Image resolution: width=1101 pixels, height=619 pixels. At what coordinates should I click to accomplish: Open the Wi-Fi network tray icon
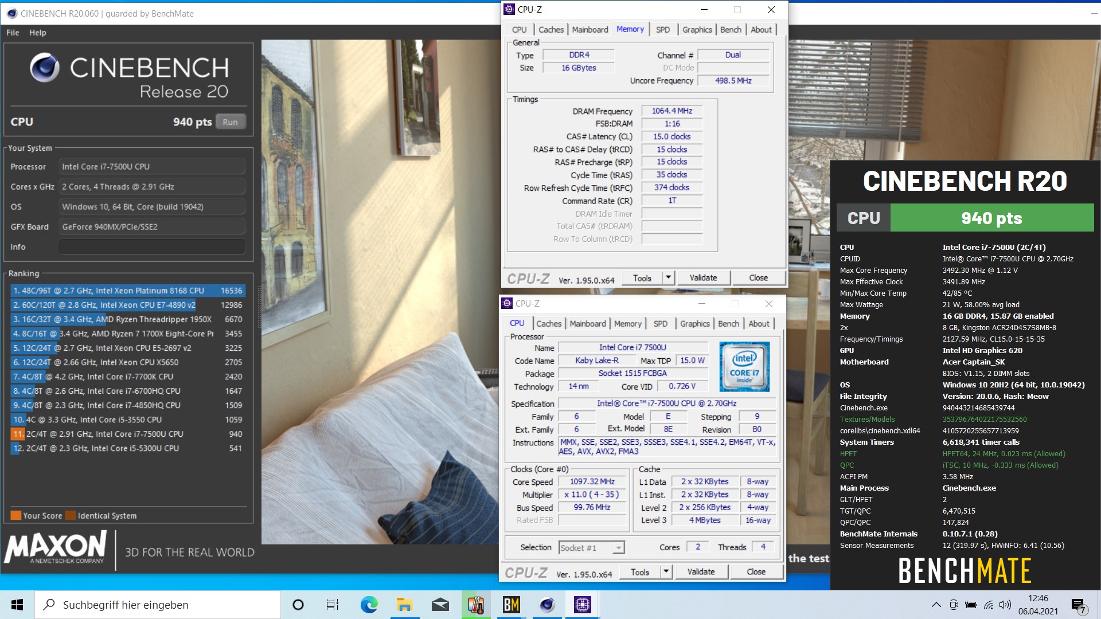[x=988, y=605]
